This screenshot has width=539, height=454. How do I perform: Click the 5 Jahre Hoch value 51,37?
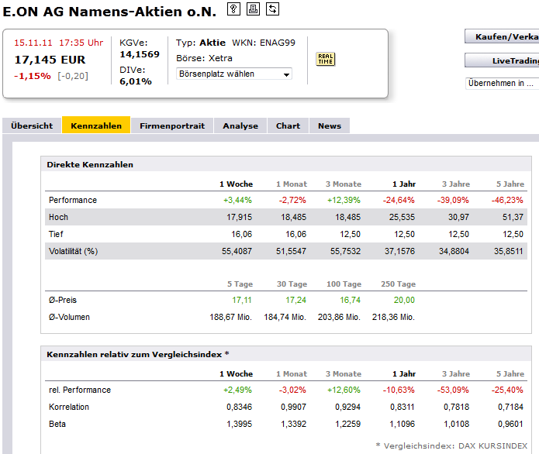click(x=513, y=217)
